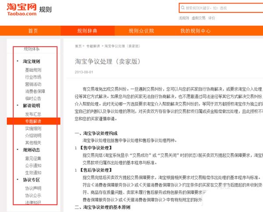Click 首页 in the breadcrumb
This screenshot has height=212, width=263.
tap(78, 46)
